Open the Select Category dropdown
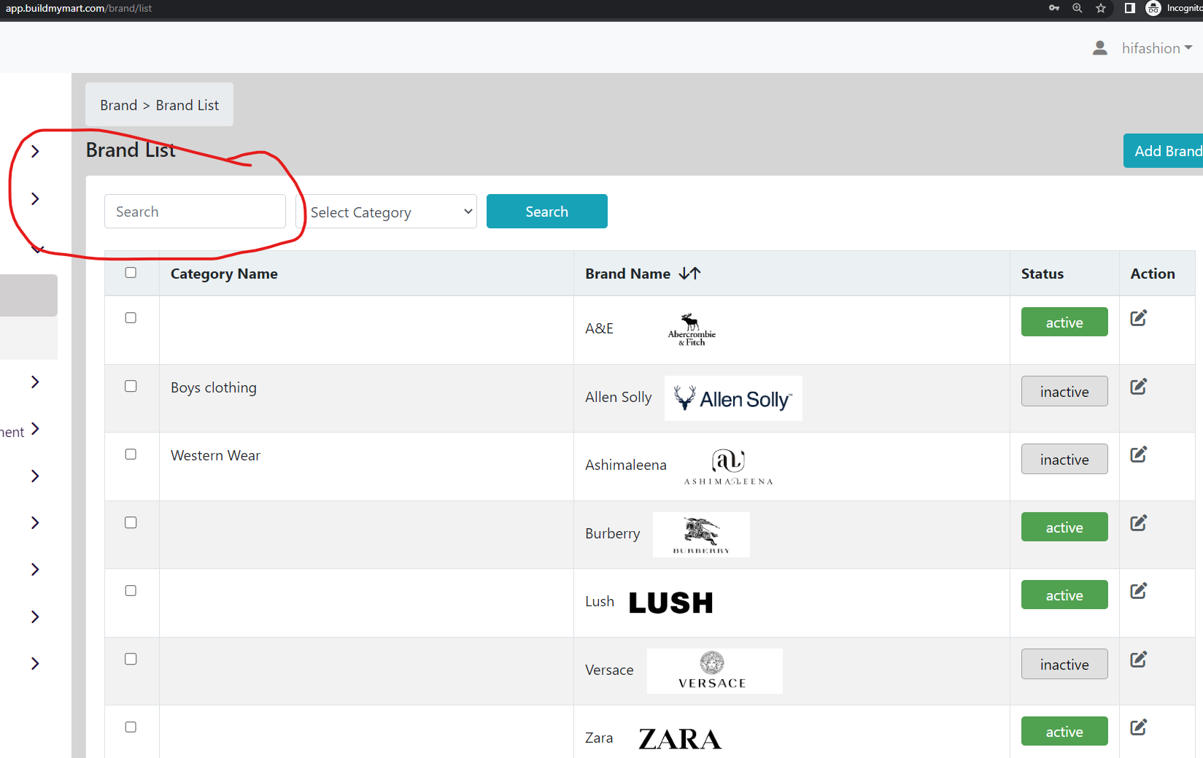 [388, 212]
